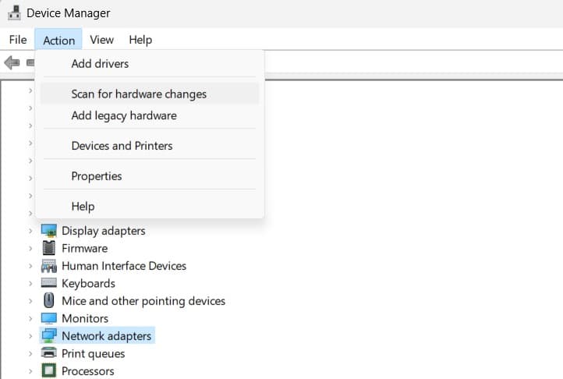The image size is (563, 379).
Task: Choose Scan for hardware changes
Action: coord(139,94)
